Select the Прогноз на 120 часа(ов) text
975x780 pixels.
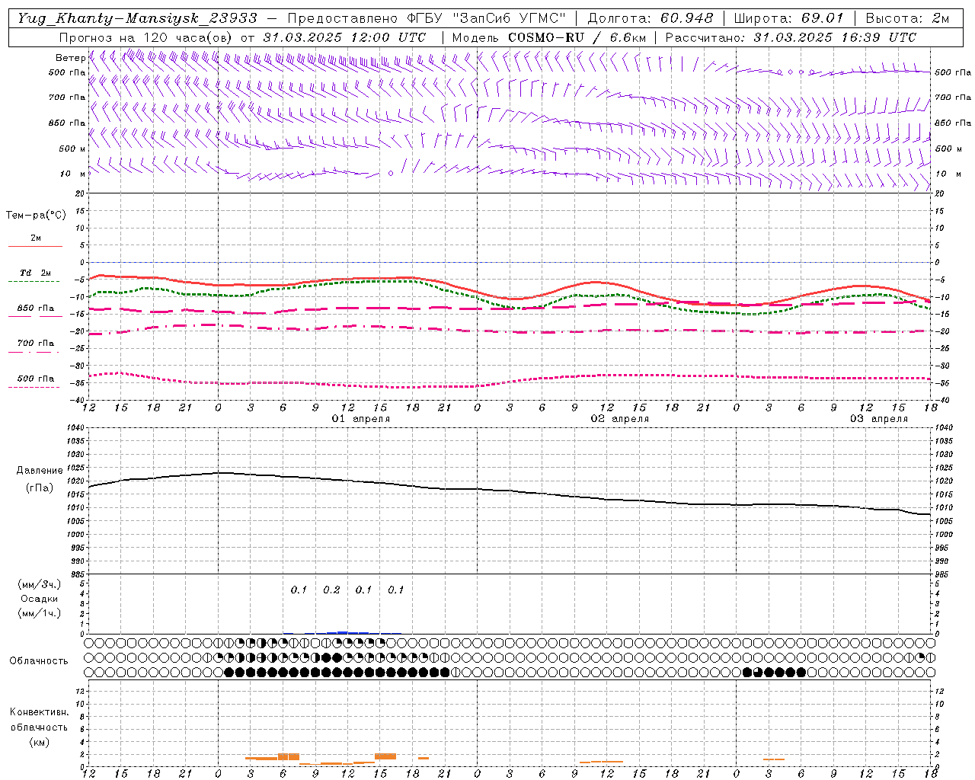tap(146, 37)
